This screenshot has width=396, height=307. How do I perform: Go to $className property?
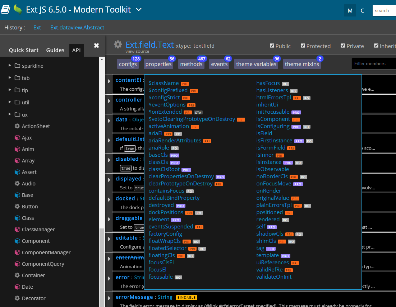164,83
